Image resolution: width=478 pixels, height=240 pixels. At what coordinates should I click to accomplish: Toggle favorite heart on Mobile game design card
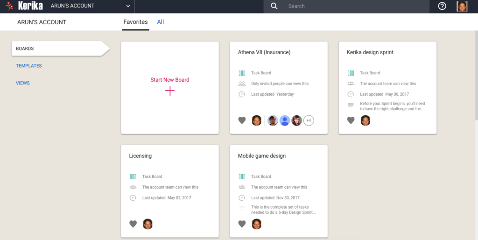point(242,224)
